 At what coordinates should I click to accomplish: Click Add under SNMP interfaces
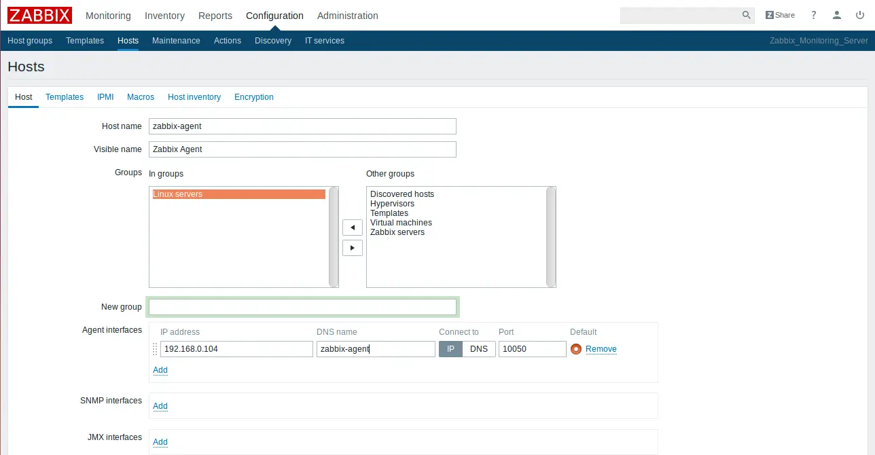coord(160,406)
